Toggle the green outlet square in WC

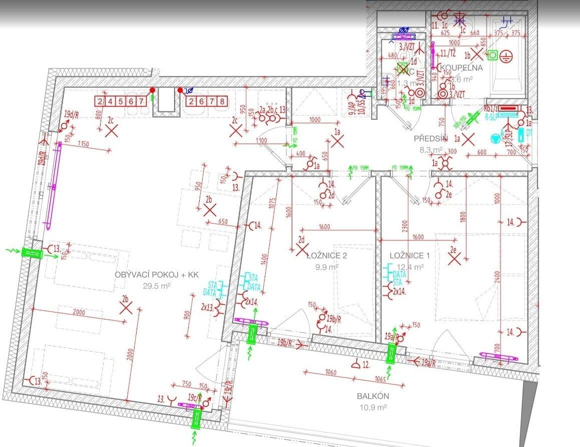(402, 67)
